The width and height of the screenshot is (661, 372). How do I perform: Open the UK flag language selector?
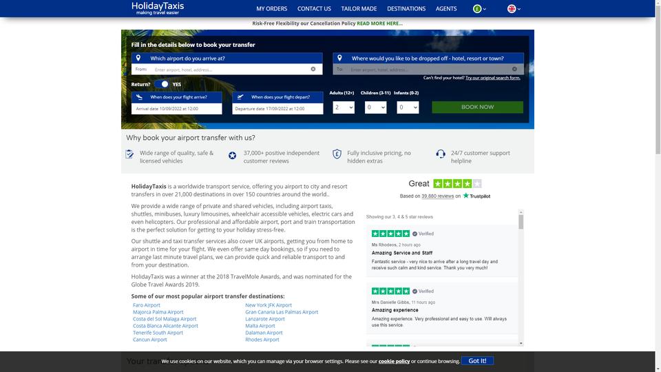coord(512,9)
